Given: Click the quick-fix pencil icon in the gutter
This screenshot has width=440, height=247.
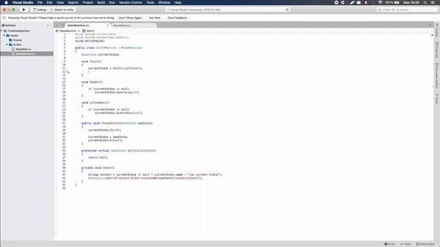Looking at the screenshot, I should (x=68, y=72).
